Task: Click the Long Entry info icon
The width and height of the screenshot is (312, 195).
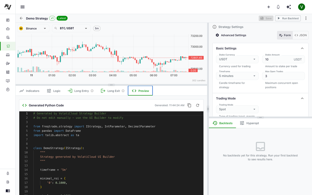Action: (x=92, y=91)
